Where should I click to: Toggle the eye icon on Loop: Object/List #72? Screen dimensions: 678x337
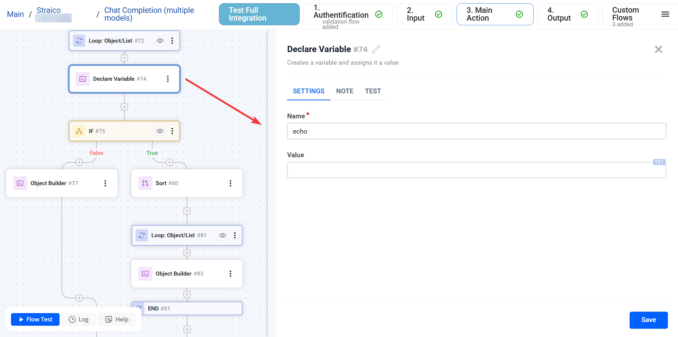[x=160, y=41]
